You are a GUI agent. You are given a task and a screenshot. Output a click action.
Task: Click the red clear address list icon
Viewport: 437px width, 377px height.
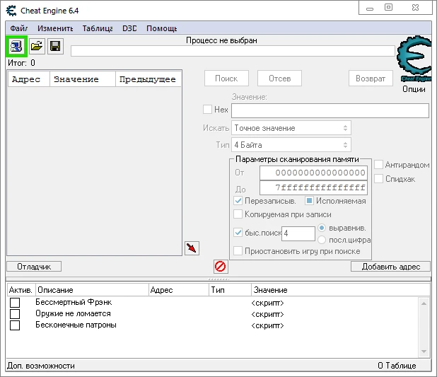[221, 266]
